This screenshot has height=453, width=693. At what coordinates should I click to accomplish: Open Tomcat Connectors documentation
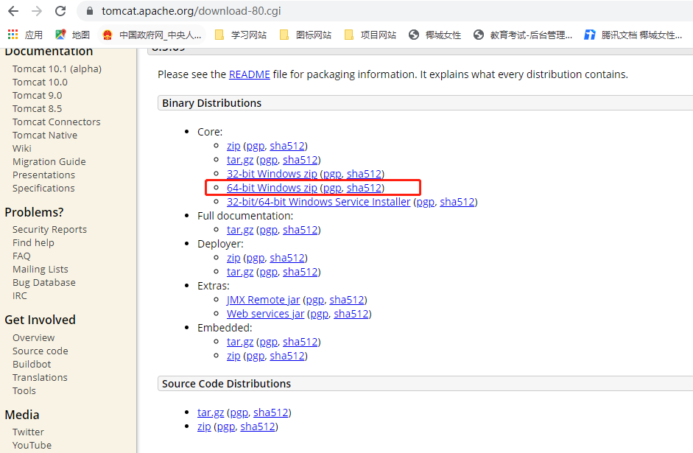[x=56, y=122]
